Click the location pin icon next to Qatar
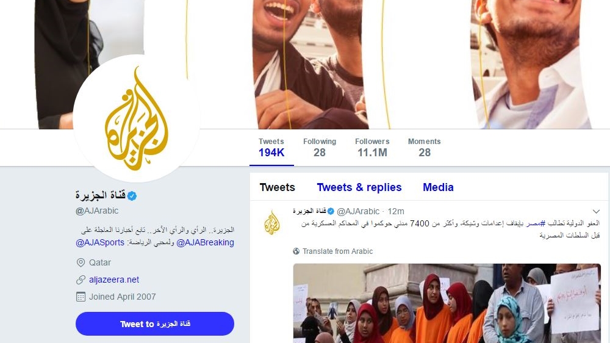The width and height of the screenshot is (610, 343). pyautogui.click(x=81, y=262)
